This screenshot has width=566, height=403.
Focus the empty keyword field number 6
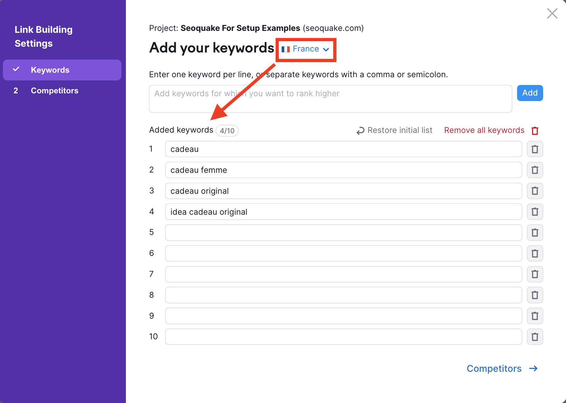(x=343, y=253)
